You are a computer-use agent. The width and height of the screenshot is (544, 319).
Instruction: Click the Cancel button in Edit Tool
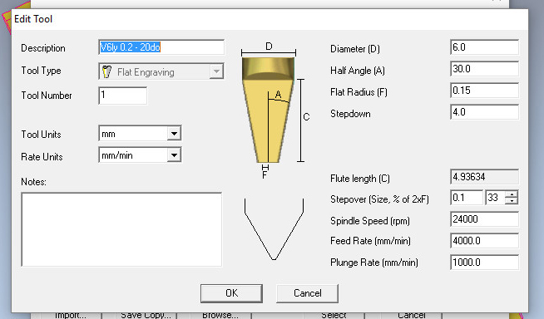pyautogui.click(x=308, y=293)
